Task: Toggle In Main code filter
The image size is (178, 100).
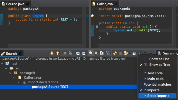Action: pos(157,79)
